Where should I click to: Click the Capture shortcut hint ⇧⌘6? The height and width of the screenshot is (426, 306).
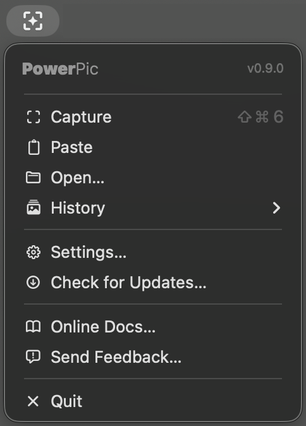point(260,117)
